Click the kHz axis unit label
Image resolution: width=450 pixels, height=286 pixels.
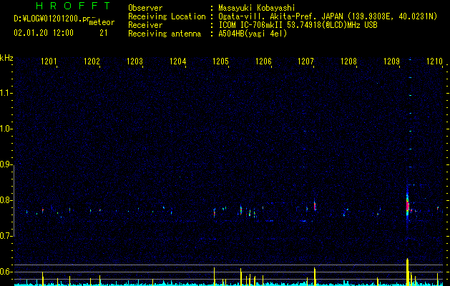[6, 58]
